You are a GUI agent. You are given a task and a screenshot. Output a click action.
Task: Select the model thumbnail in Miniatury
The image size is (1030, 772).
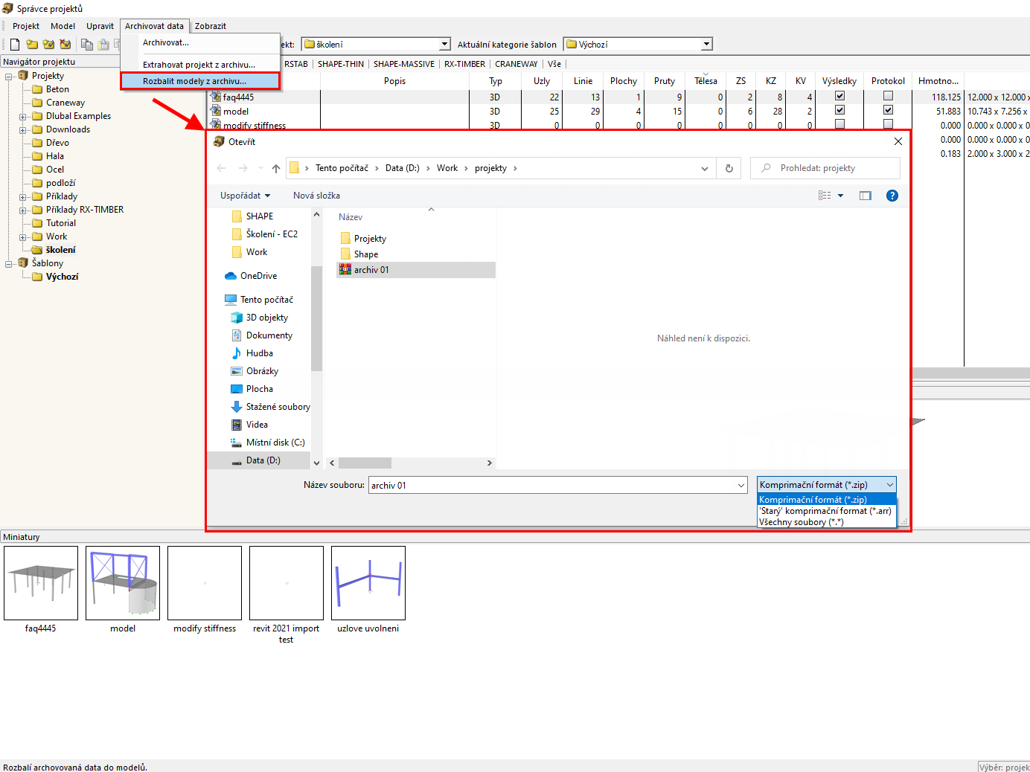123,583
